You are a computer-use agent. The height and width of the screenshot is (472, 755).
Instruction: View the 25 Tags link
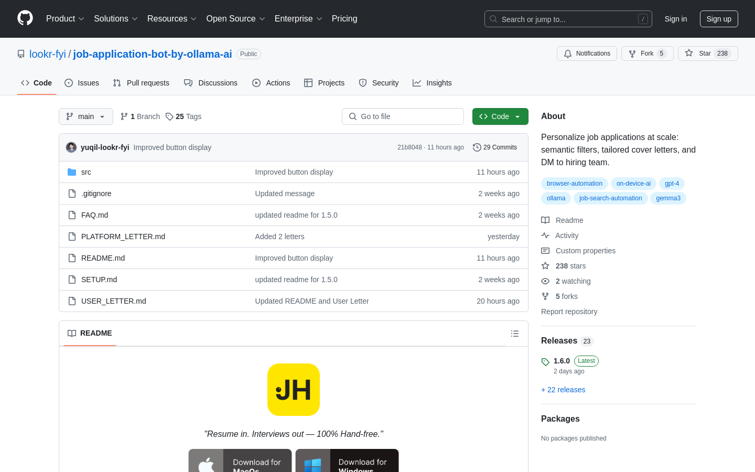point(184,116)
